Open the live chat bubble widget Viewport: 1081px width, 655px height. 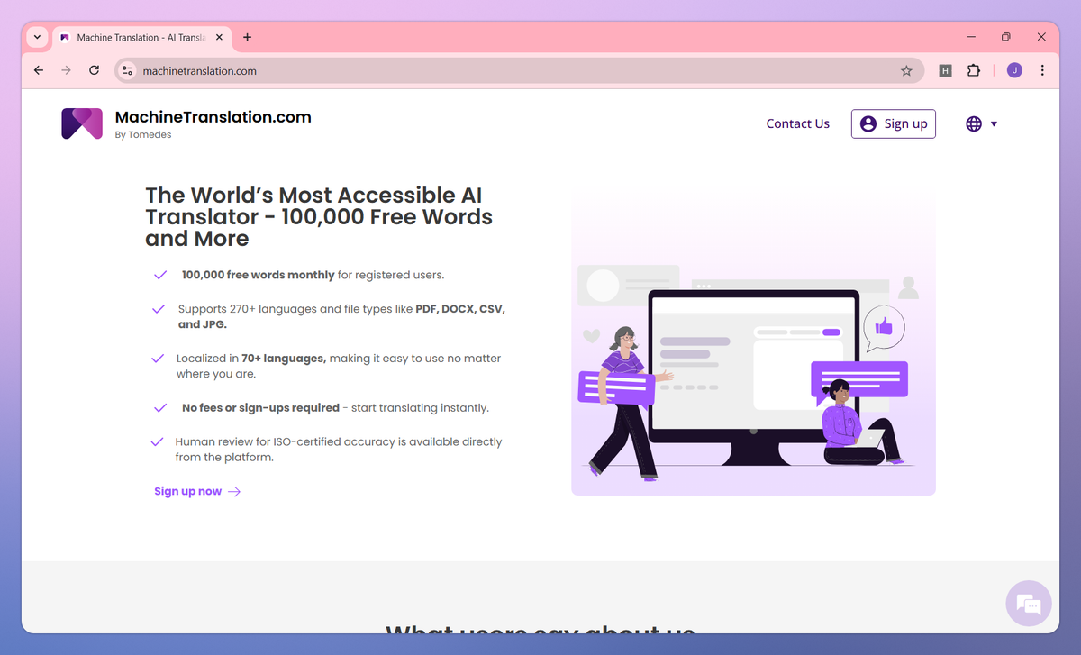point(1029,603)
